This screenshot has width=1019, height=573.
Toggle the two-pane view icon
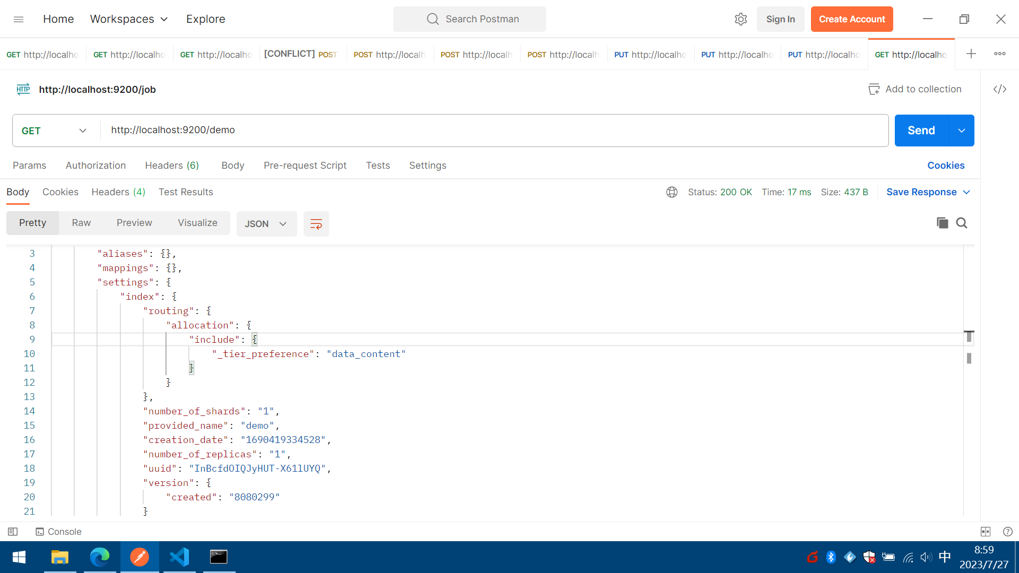(x=986, y=532)
